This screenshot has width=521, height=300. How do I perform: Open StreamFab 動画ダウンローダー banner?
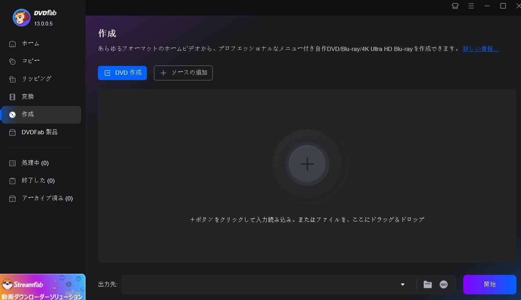(x=43, y=287)
